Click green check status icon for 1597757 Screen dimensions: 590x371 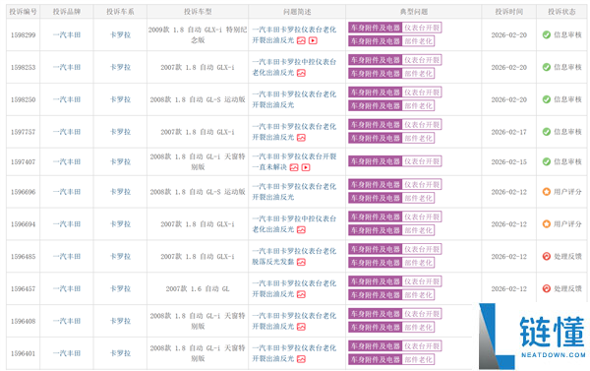point(547,132)
